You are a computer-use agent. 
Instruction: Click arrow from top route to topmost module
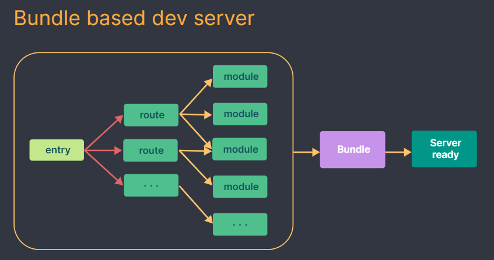pos(196,96)
